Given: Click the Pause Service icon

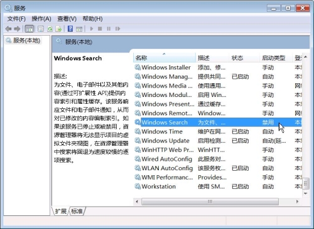Looking at the screenshot, I should (x=109, y=29).
